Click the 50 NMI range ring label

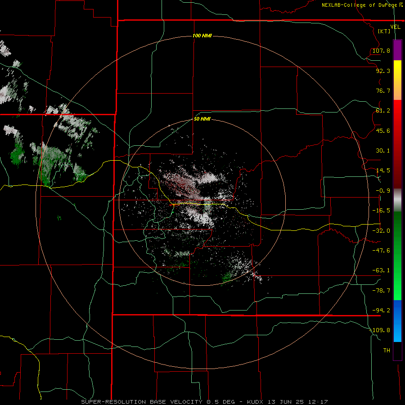point(202,119)
